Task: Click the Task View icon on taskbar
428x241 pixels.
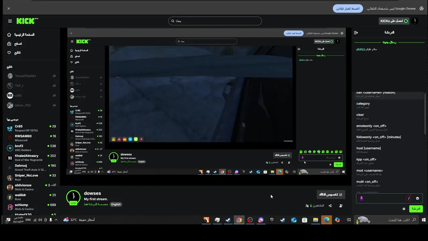Action: point(349,220)
